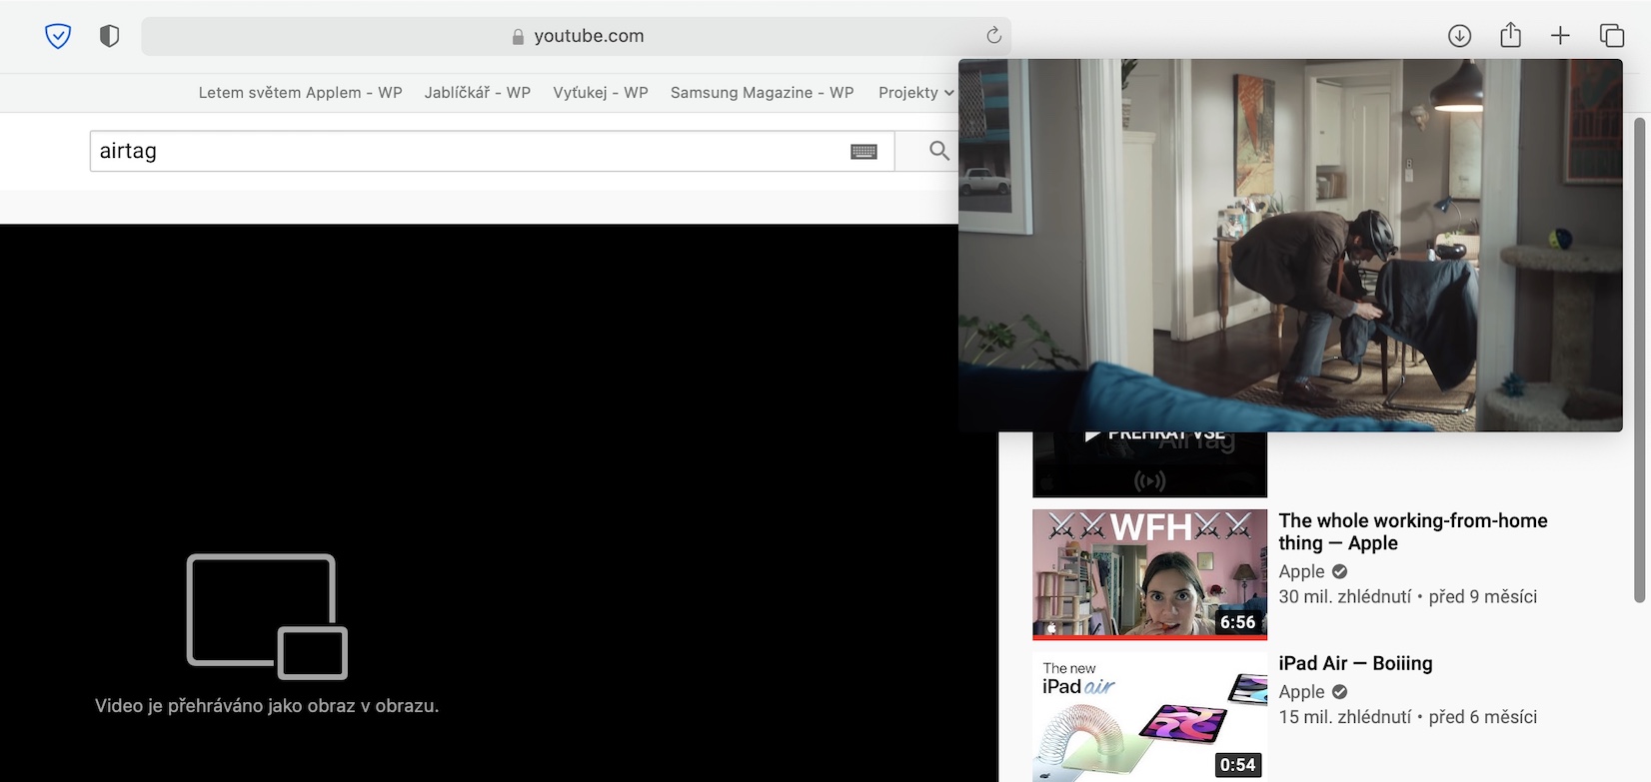Image resolution: width=1651 pixels, height=782 pixels.
Task: Show Safari downloads
Action: coord(1459,36)
